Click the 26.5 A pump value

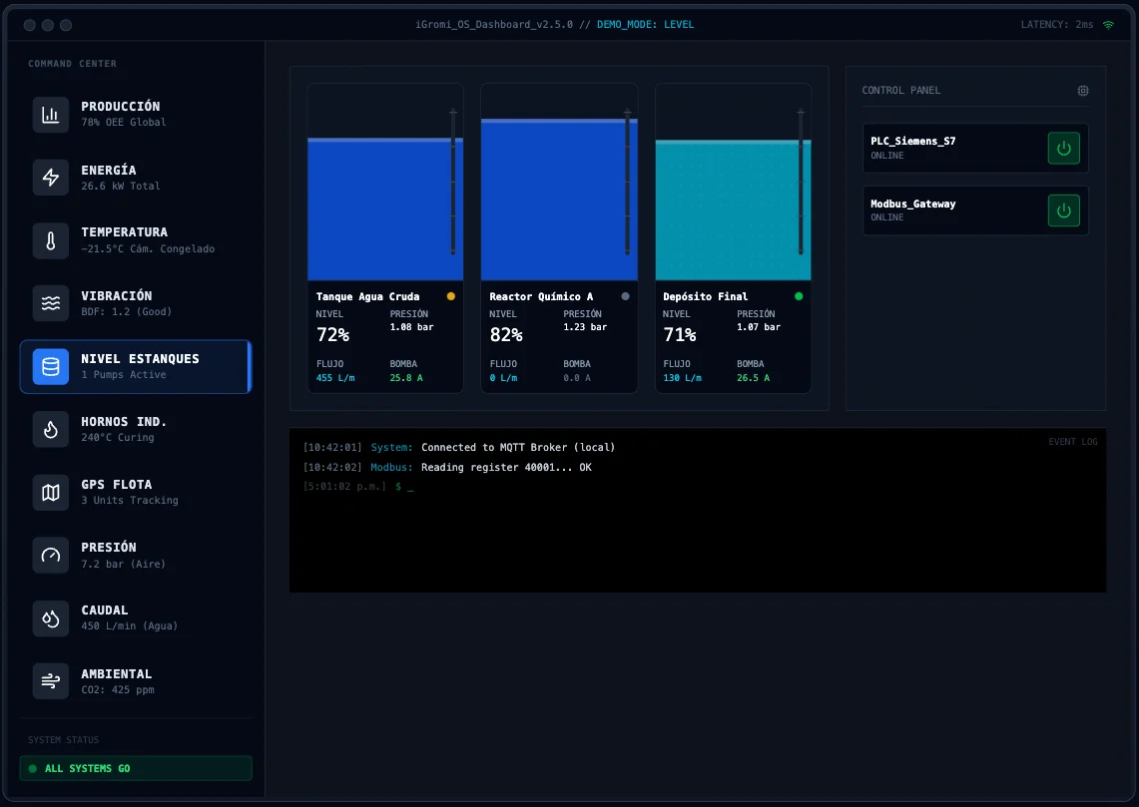coord(754,378)
